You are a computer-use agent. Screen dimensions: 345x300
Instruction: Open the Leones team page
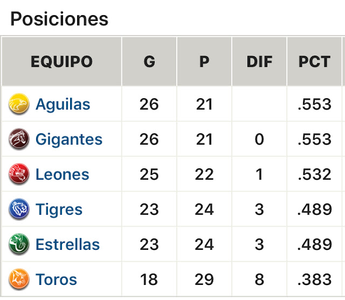click(63, 174)
